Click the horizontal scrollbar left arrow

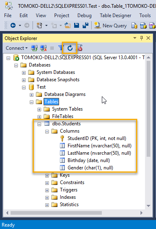click(7, 213)
